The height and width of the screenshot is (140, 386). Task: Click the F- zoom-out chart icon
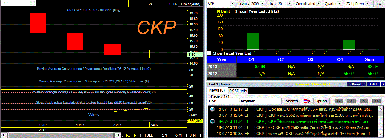(135, 135)
